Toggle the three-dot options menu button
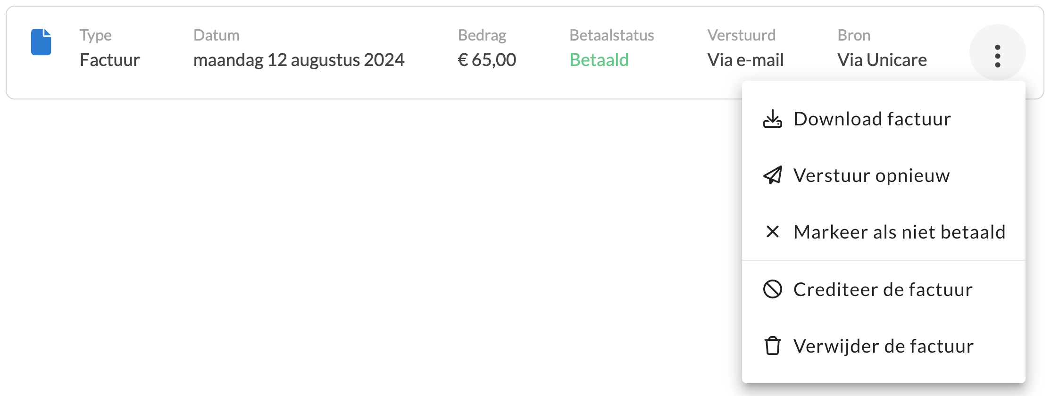The width and height of the screenshot is (1051, 396). click(x=997, y=56)
